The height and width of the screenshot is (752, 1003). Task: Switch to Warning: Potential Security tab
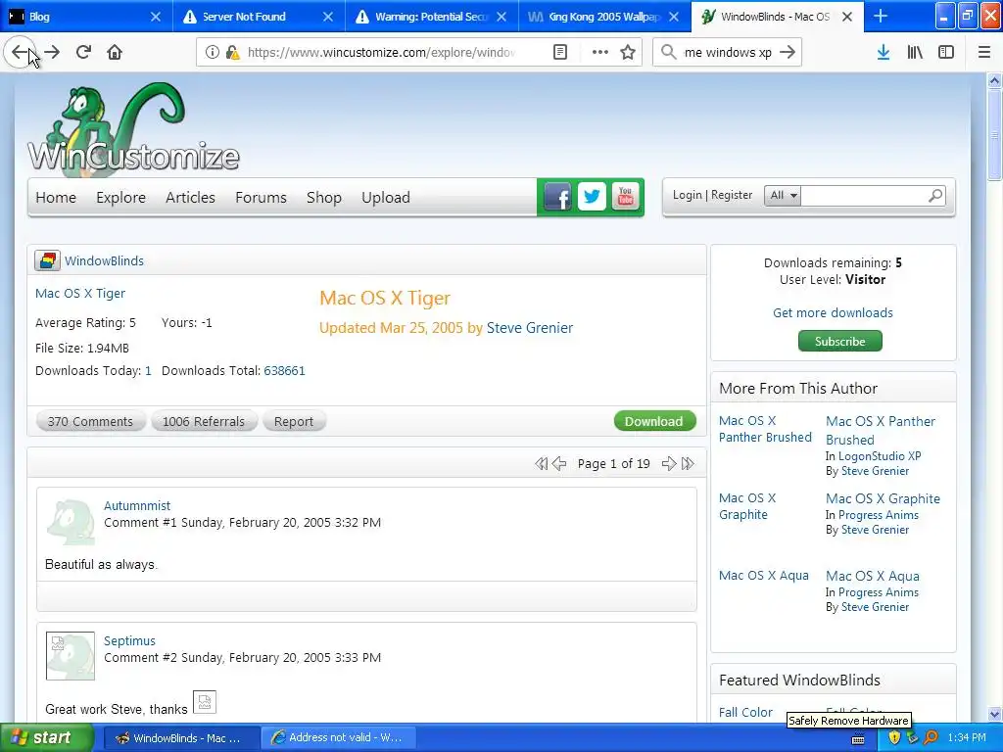click(x=432, y=16)
